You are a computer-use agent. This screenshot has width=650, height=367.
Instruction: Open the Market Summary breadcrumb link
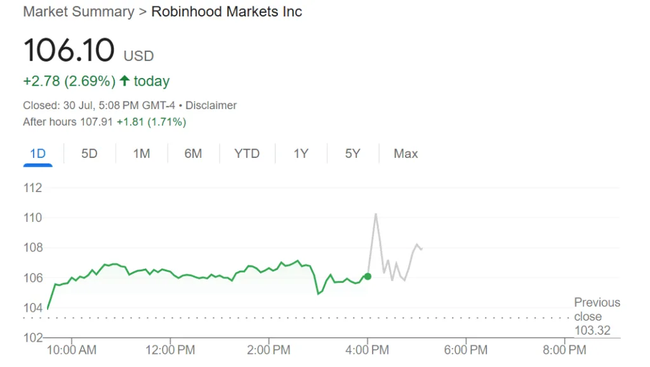click(78, 12)
